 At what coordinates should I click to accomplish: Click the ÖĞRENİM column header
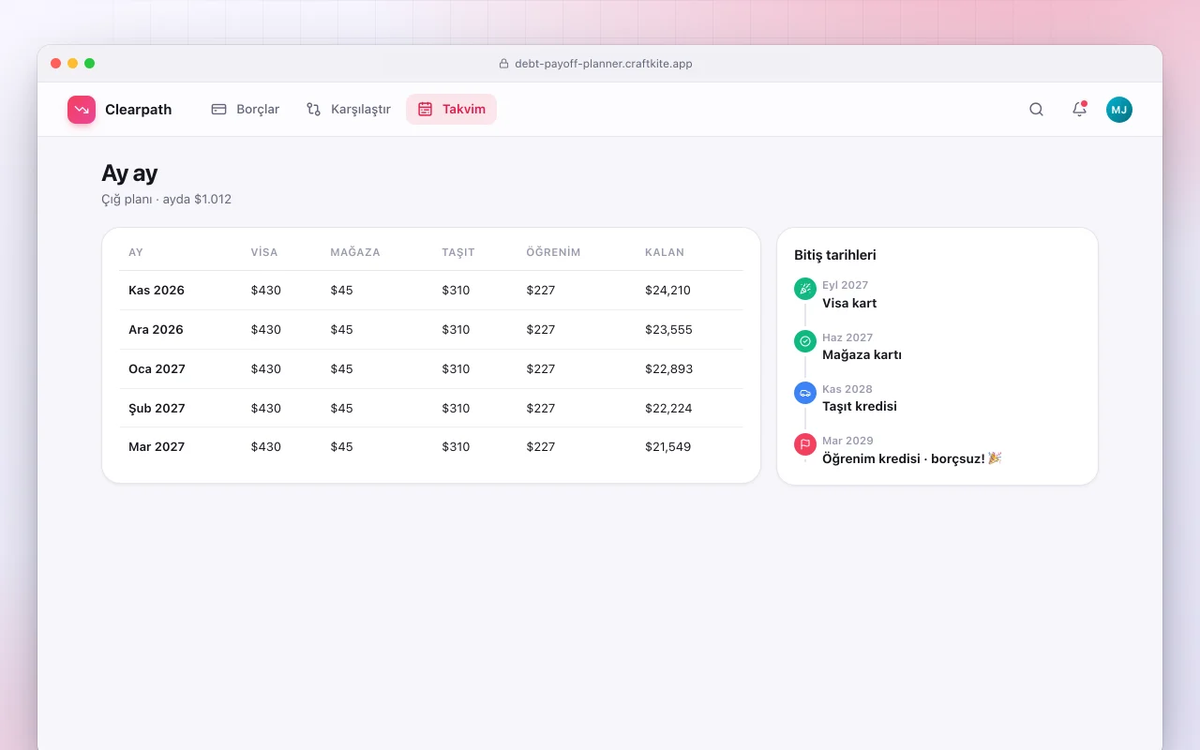click(554, 252)
